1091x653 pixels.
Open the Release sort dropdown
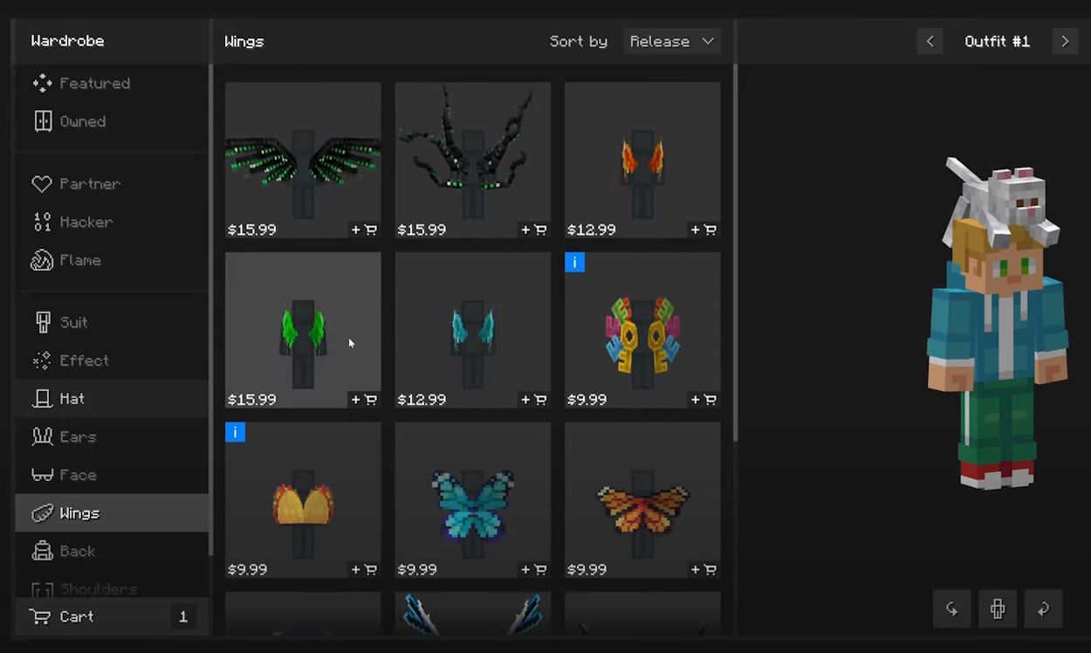[x=672, y=41]
